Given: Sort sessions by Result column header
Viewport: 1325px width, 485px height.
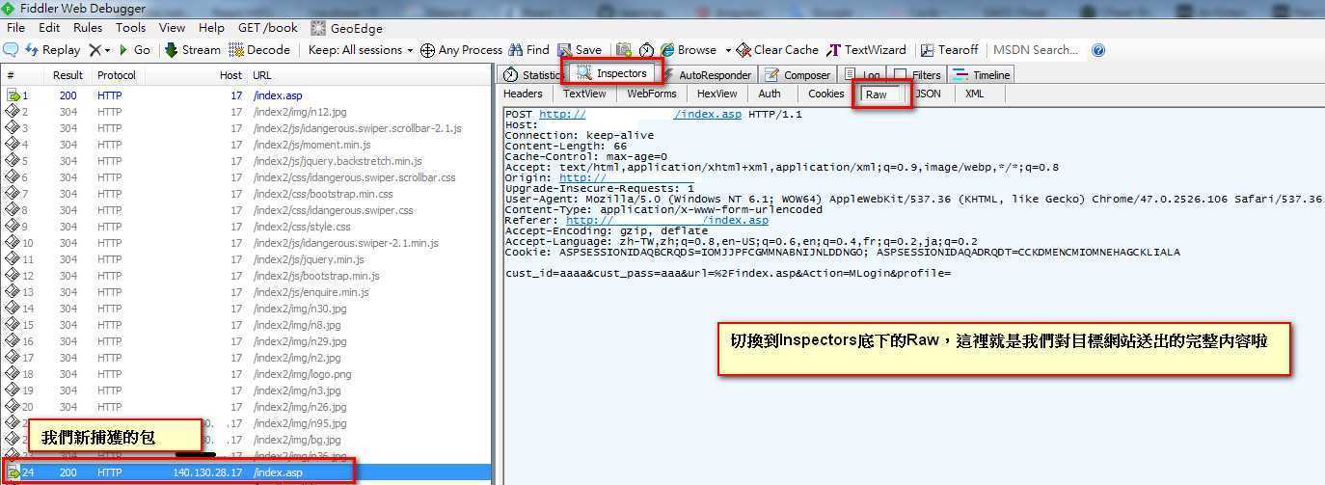Looking at the screenshot, I should click(x=68, y=75).
